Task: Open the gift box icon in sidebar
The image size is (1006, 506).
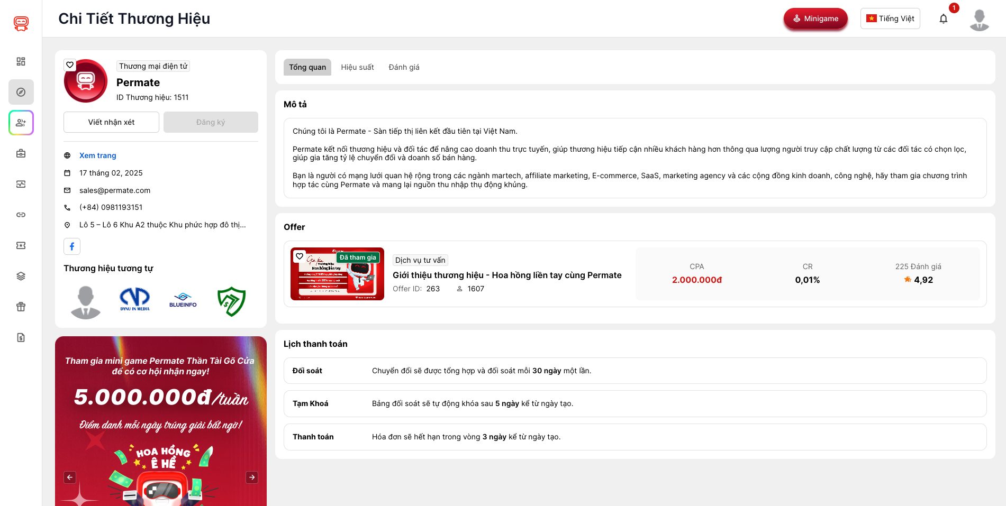Action: 21,307
